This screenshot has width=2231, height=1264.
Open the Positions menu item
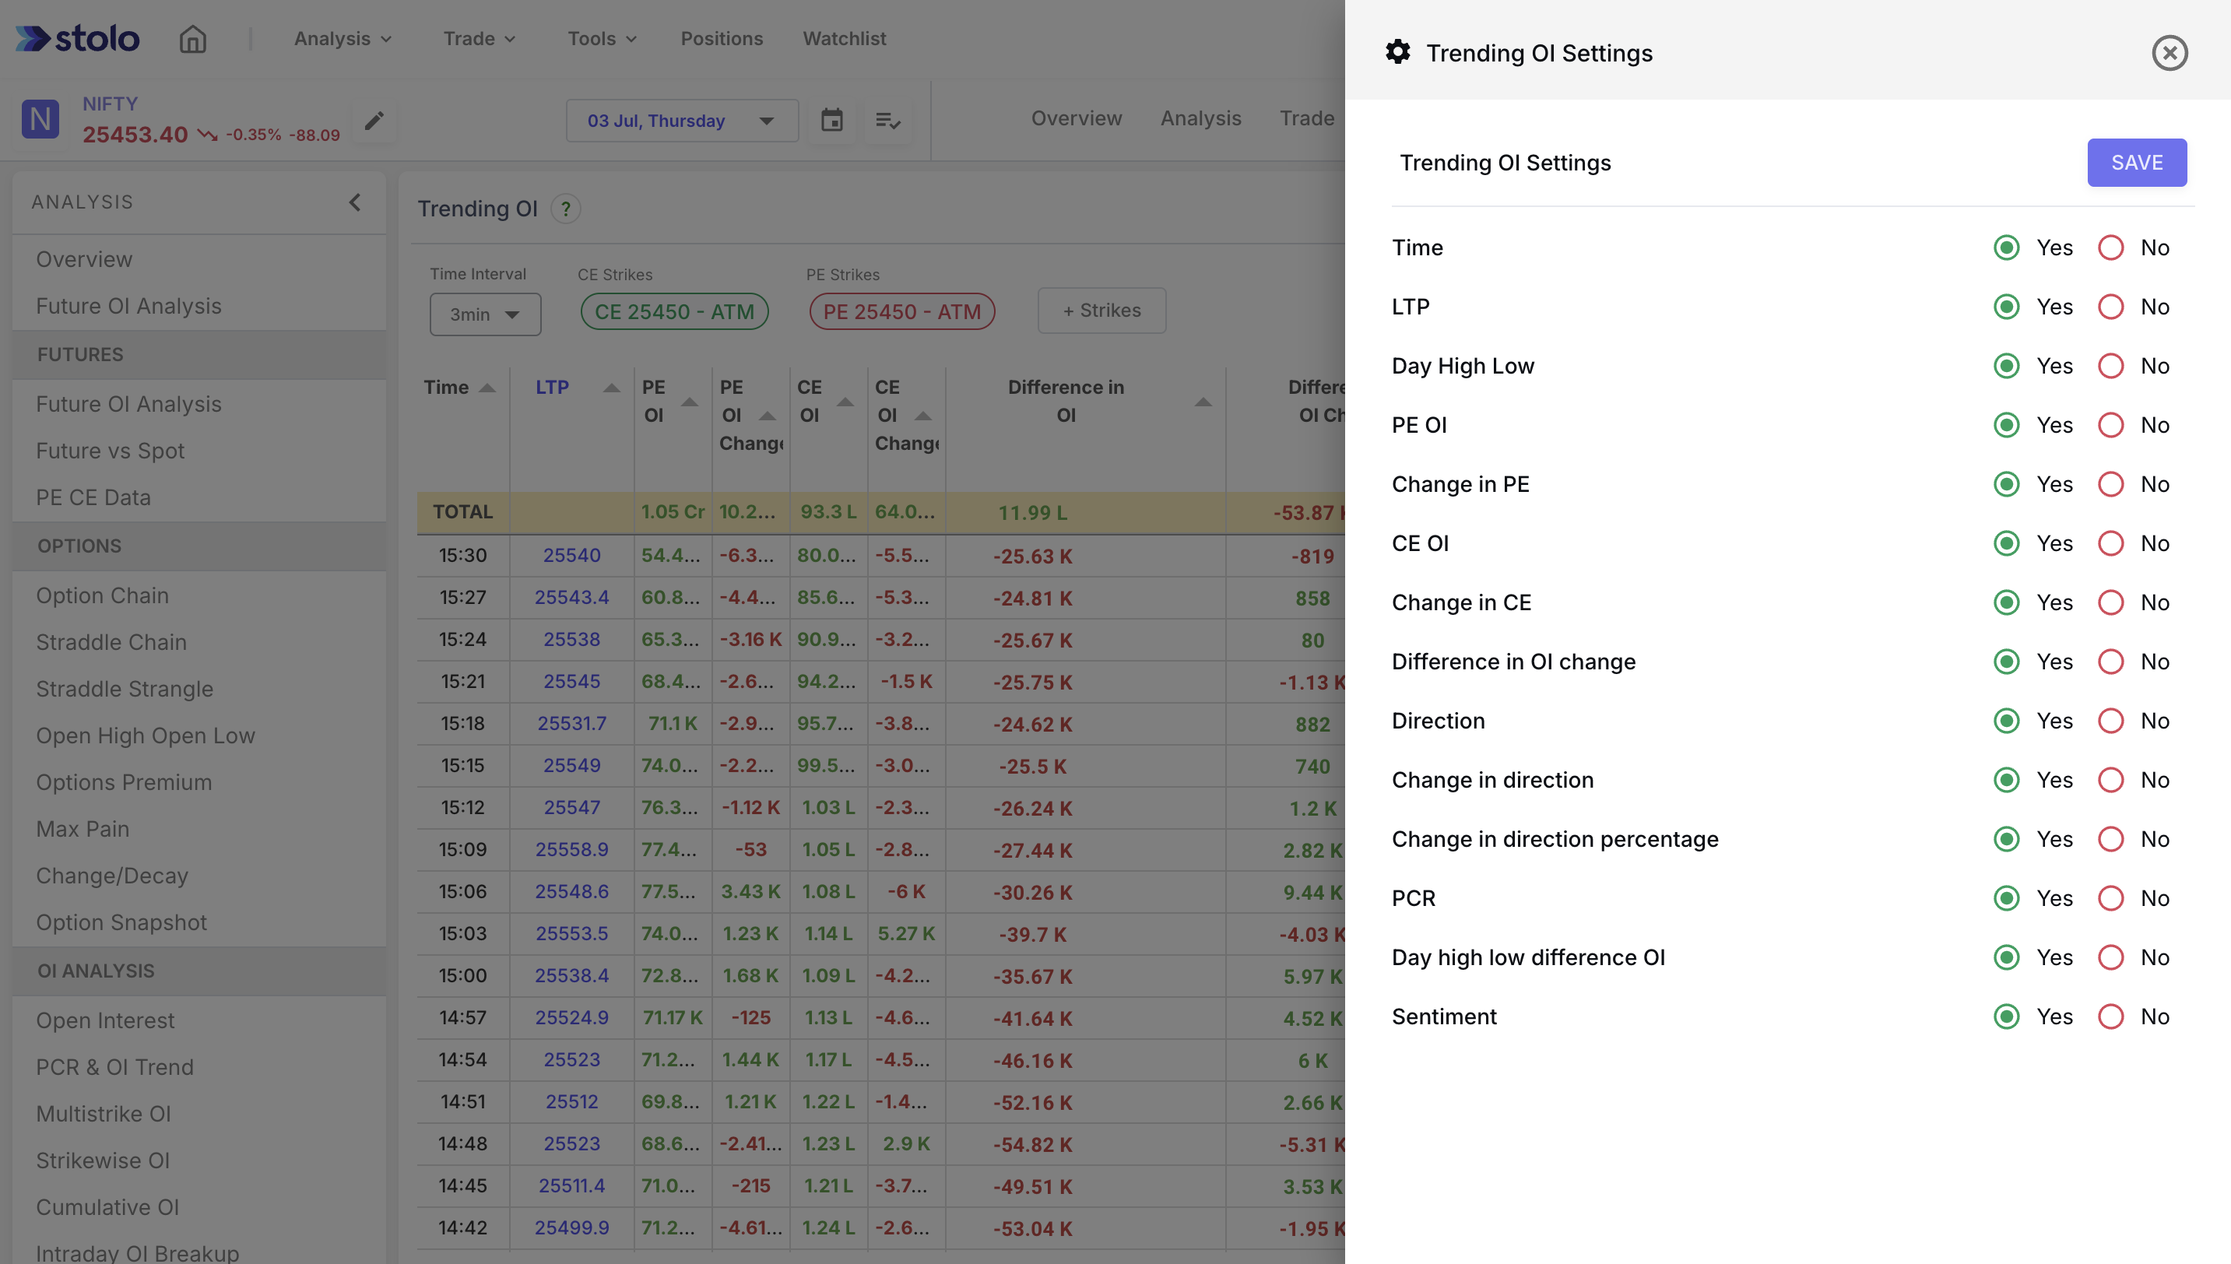722,39
